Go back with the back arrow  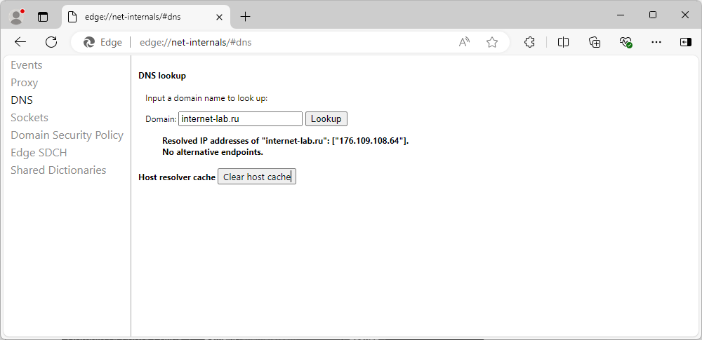coord(20,42)
